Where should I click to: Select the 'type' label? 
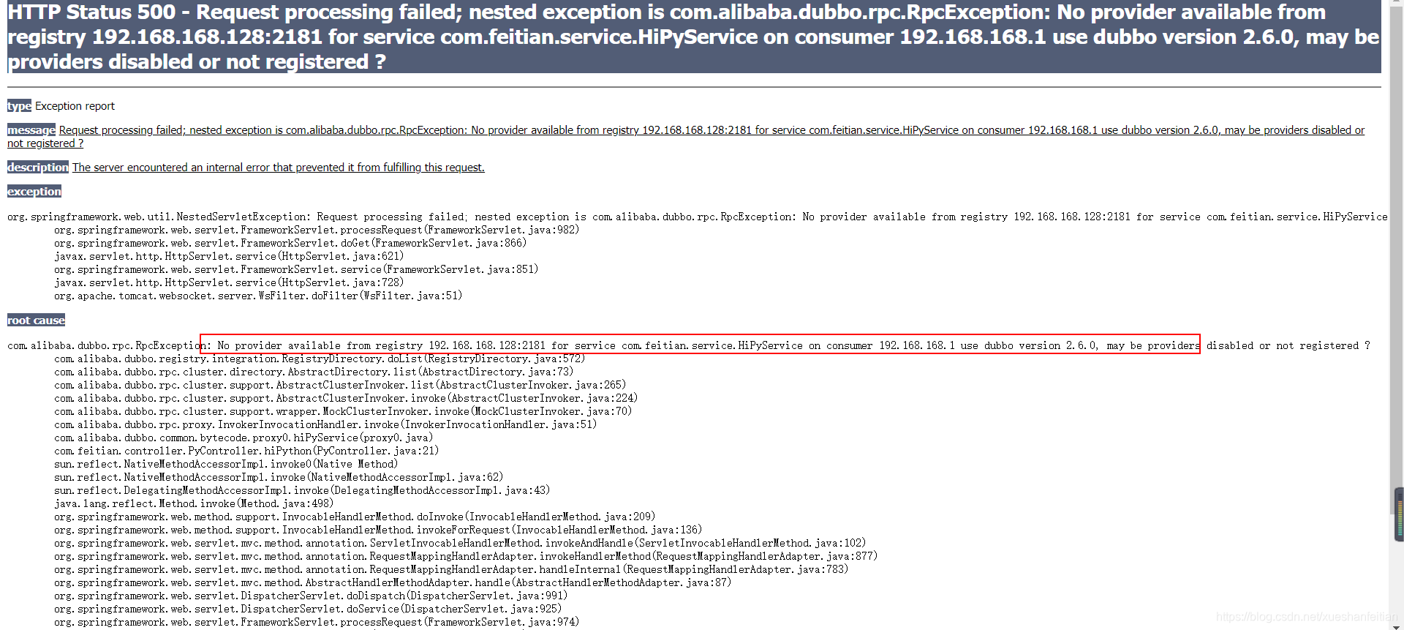coord(19,106)
